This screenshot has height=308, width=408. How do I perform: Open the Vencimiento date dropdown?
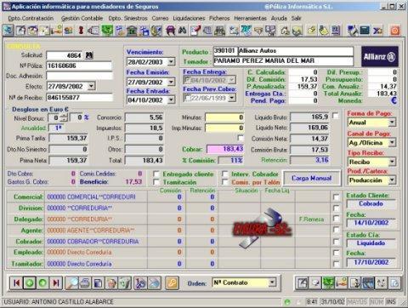(172, 61)
